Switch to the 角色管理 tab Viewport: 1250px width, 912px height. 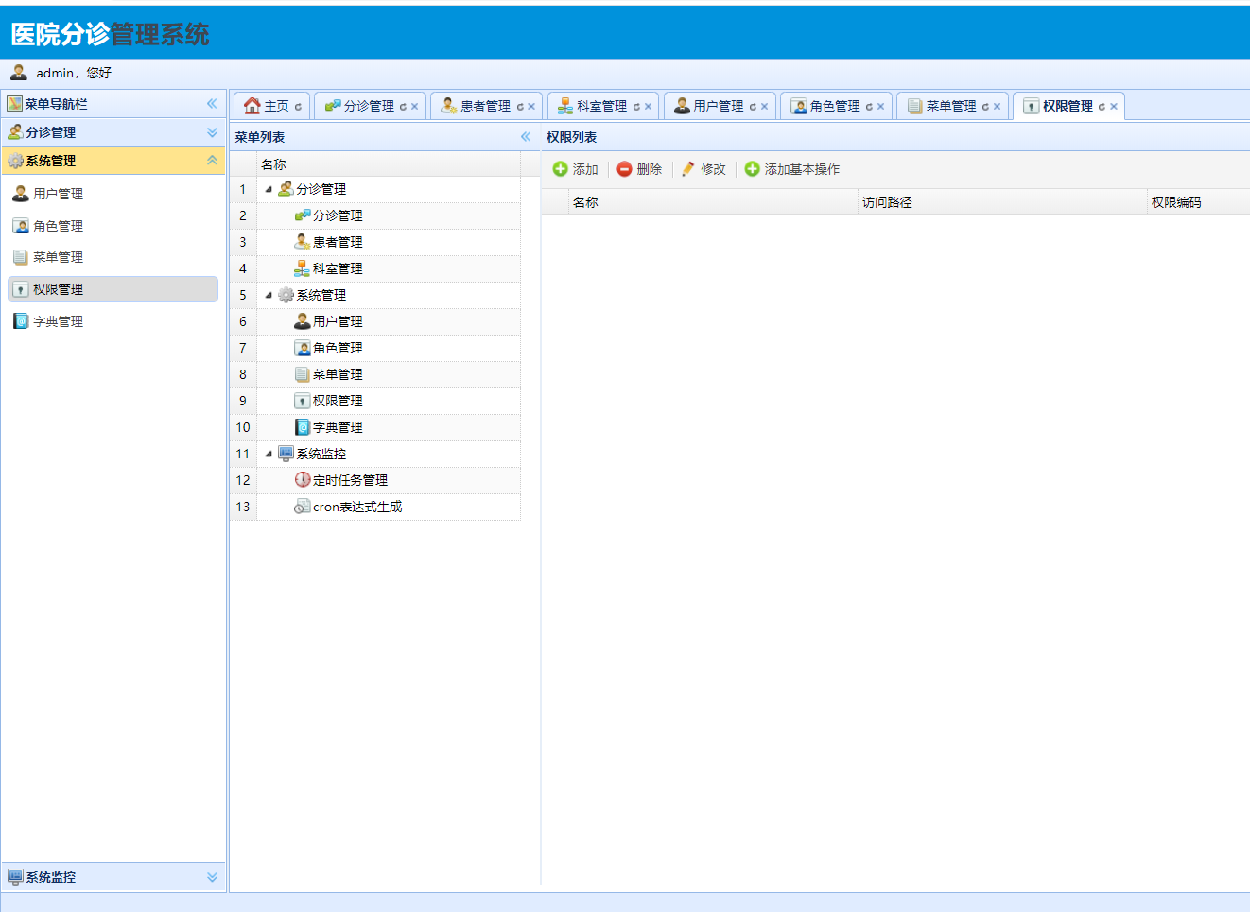click(x=835, y=106)
